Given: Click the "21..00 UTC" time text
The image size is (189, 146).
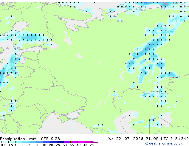Looking at the screenshot, I should click(157, 139).
